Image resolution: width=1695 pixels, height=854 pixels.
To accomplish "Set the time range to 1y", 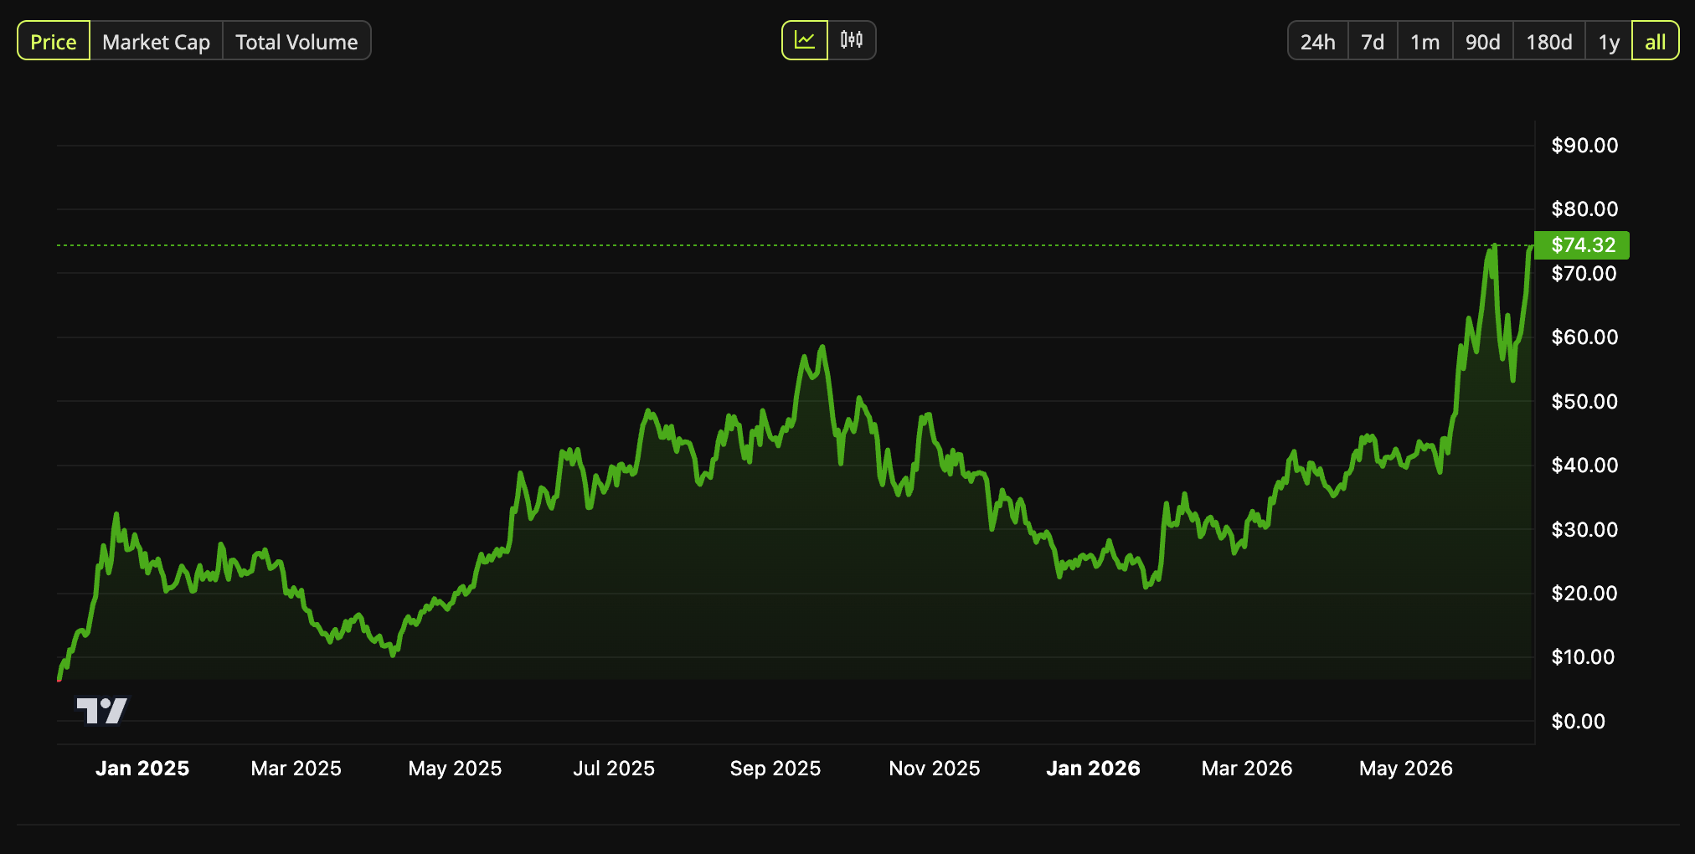I will [x=1609, y=41].
